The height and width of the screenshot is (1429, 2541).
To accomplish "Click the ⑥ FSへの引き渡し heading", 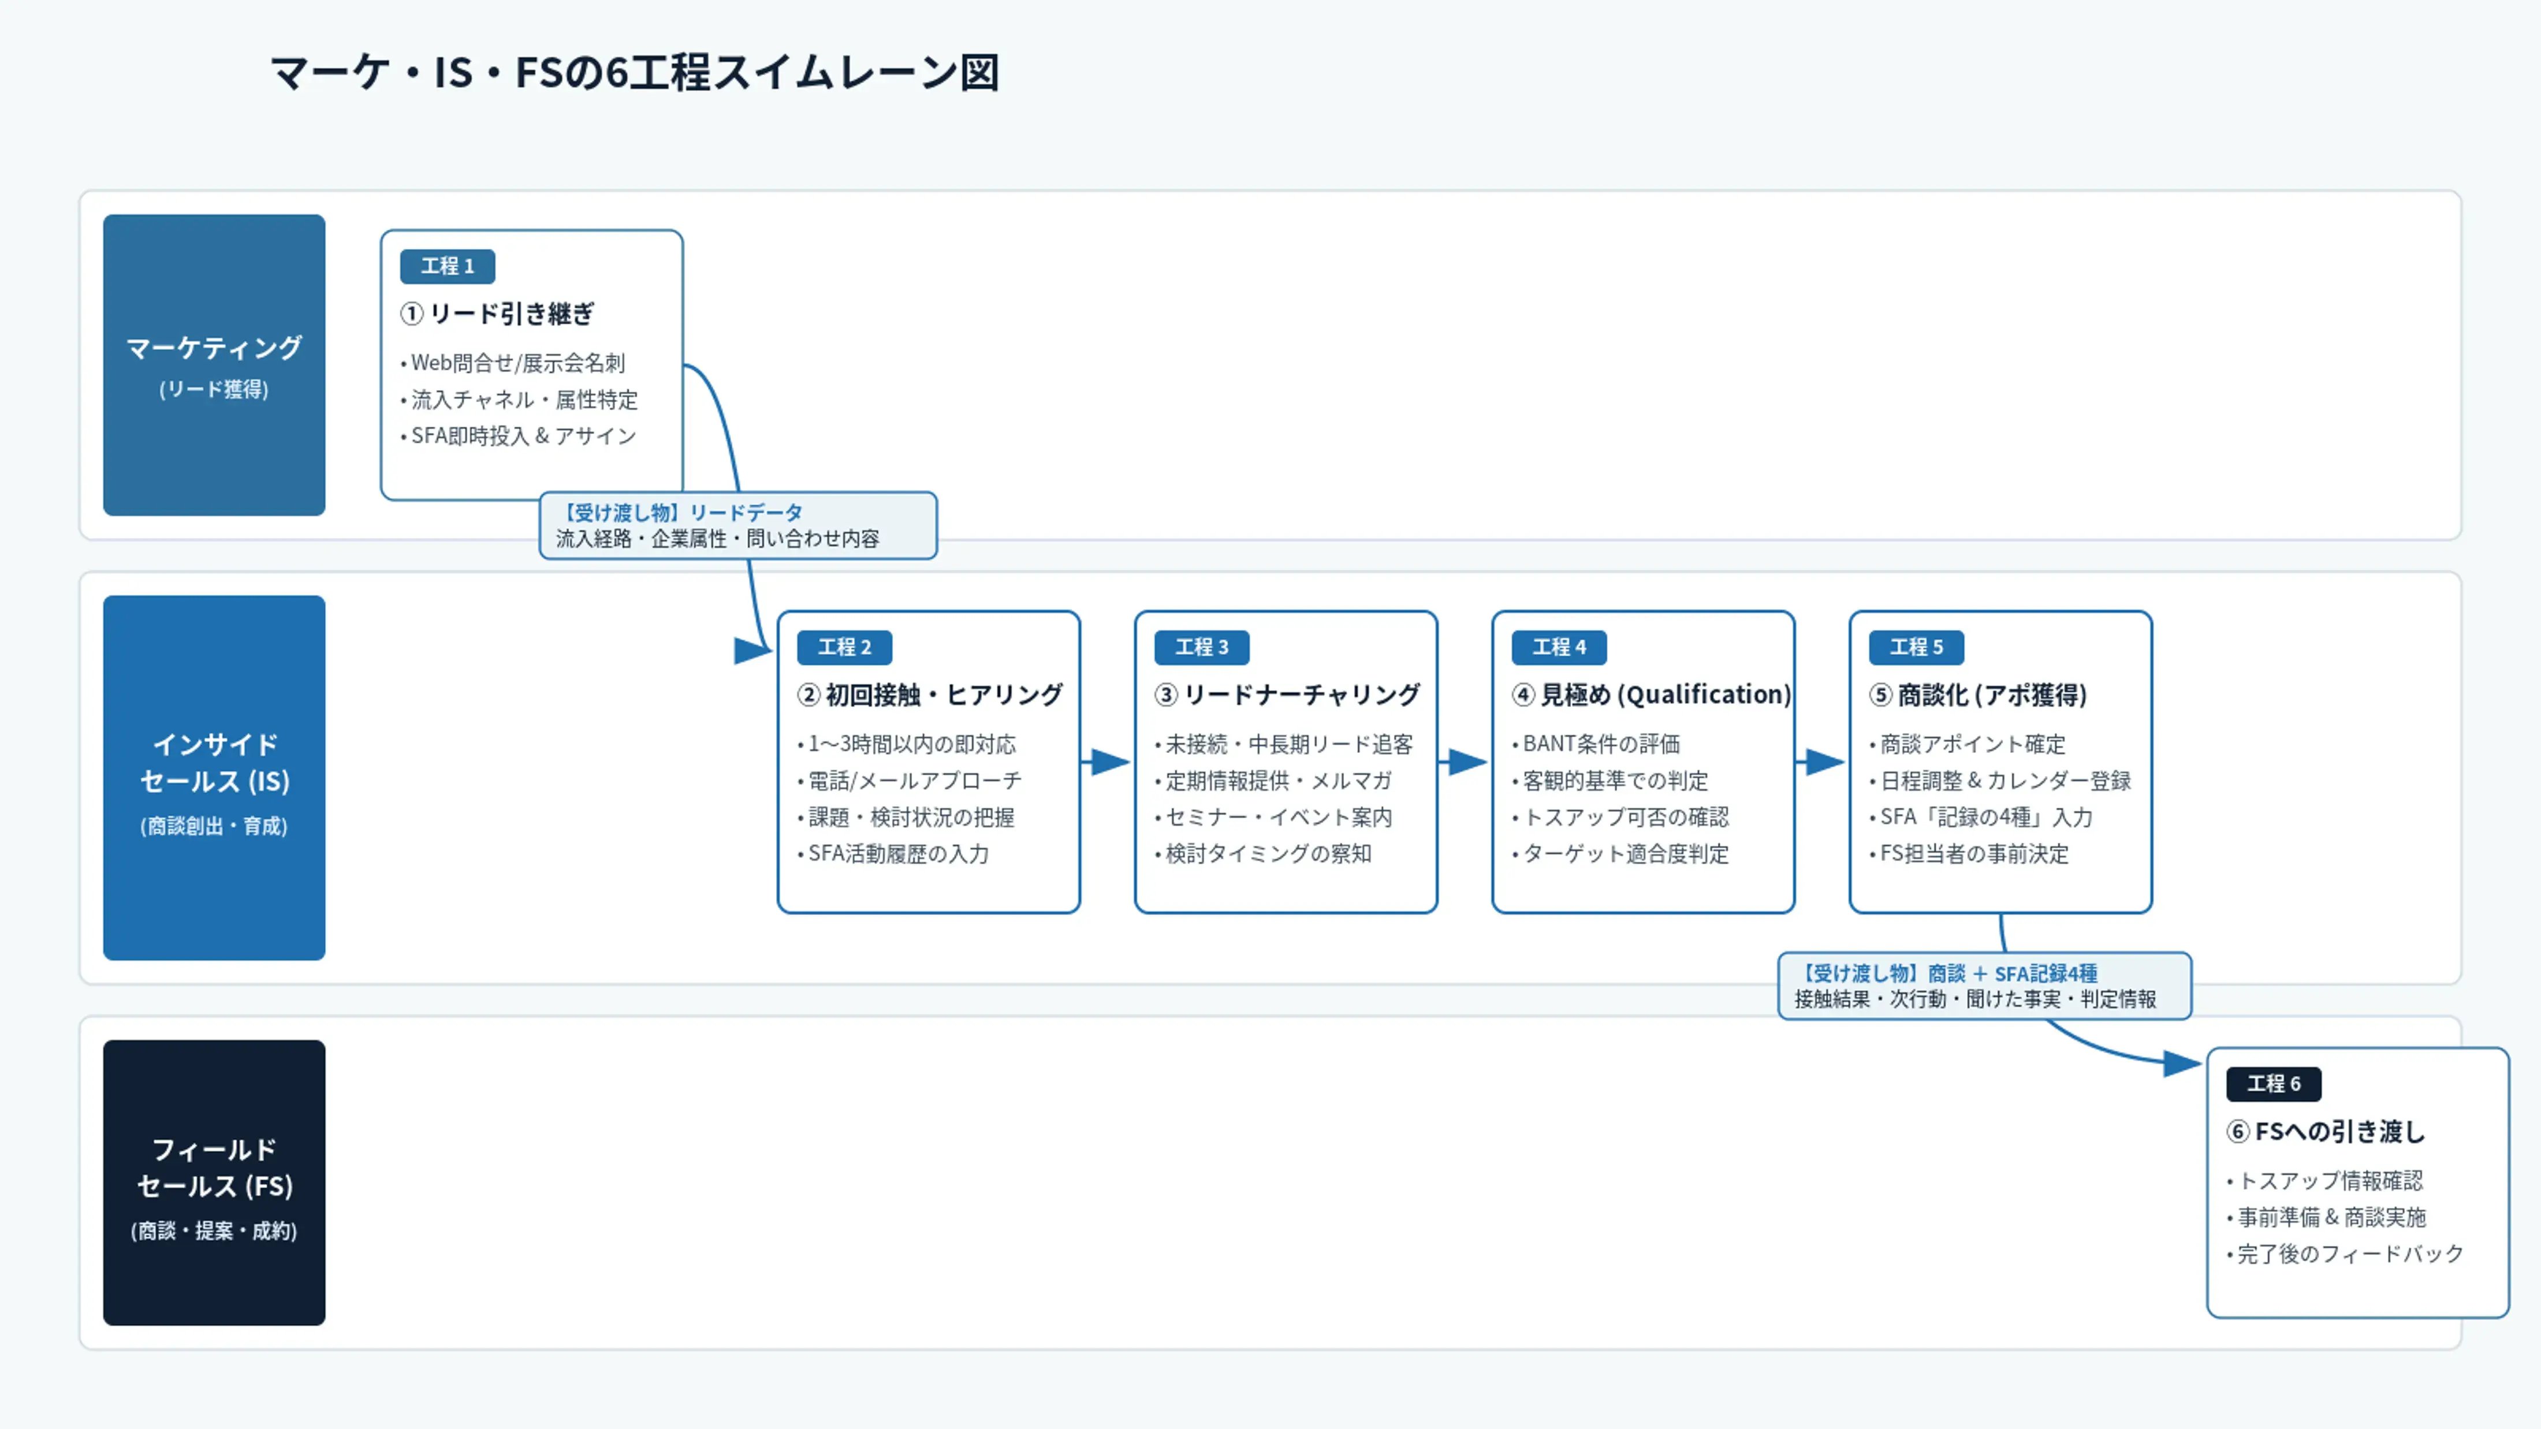I will point(2325,1131).
